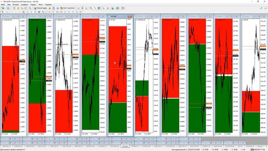Switch chart to line chart style
This screenshot has height=151, width=268.
click(x=86, y=8)
